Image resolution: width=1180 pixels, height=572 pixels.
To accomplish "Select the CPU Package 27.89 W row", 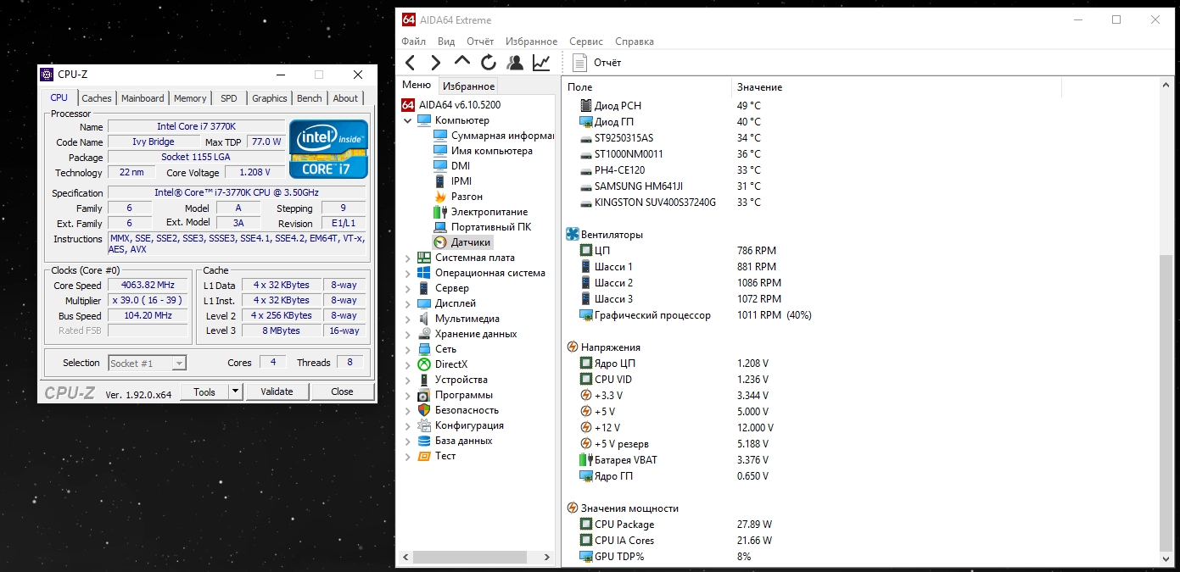I will [859, 525].
